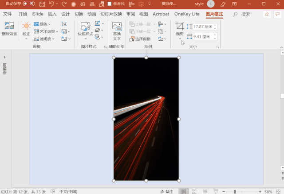Switch to the iSlide tab
The image size is (284, 194).
coord(37,14)
